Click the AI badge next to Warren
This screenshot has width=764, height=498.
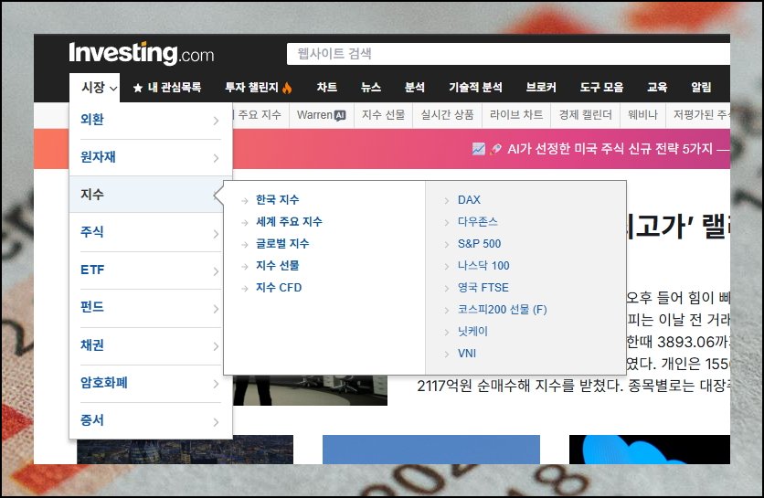tap(340, 115)
